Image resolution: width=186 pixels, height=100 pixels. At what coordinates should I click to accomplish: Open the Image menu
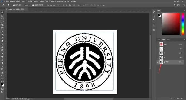[18, 2]
